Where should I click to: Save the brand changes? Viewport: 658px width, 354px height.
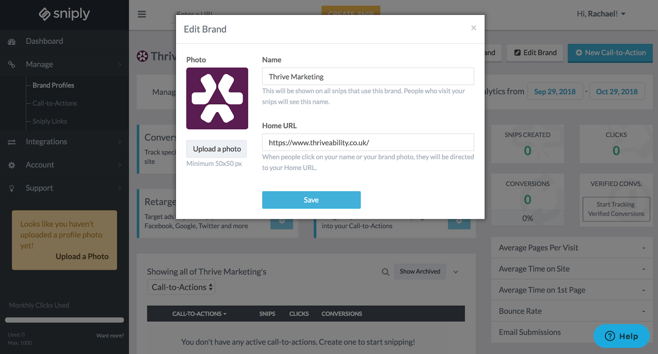coord(311,200)
